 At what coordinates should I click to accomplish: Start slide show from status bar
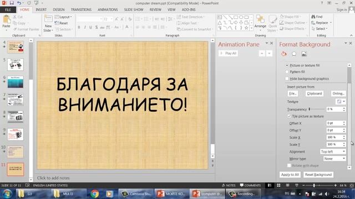(297, 185)
